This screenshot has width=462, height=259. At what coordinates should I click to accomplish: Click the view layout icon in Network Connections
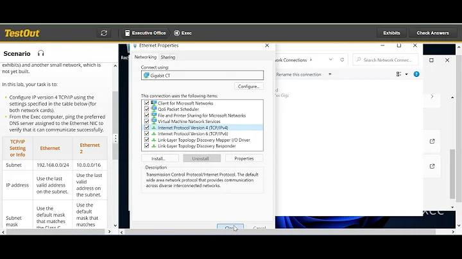[x=398, y=74]
